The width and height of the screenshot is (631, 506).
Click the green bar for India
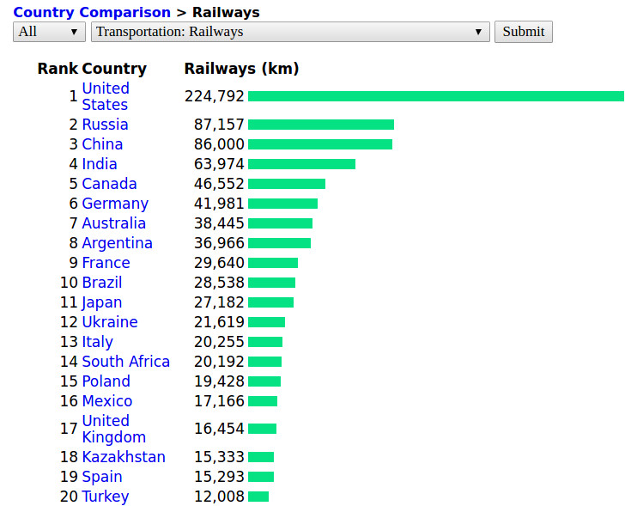302,164
